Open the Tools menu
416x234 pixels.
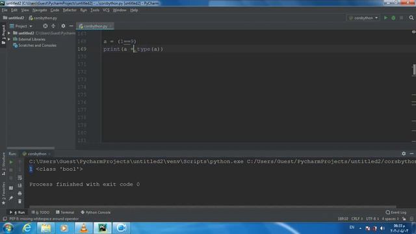95,10
